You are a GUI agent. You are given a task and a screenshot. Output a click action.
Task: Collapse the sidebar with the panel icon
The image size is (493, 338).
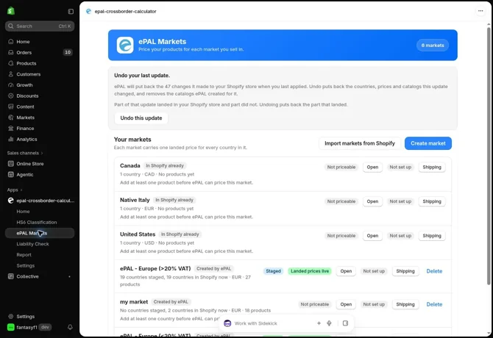(x=71, y=11)
